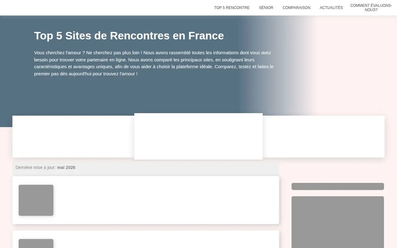397x248 pixels.
Task: Click the gray logo placeholder in second listing
Action: point(36,244)
